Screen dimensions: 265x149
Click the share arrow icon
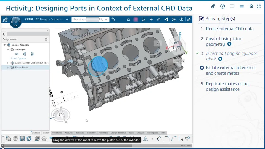click(x=158, y=20)
